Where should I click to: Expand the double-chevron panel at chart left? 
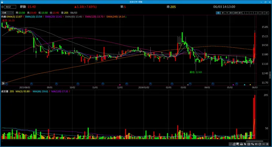coord(3,83)
